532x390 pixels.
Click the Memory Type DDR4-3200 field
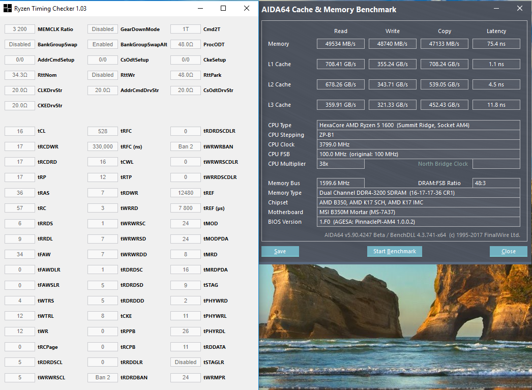419,193
